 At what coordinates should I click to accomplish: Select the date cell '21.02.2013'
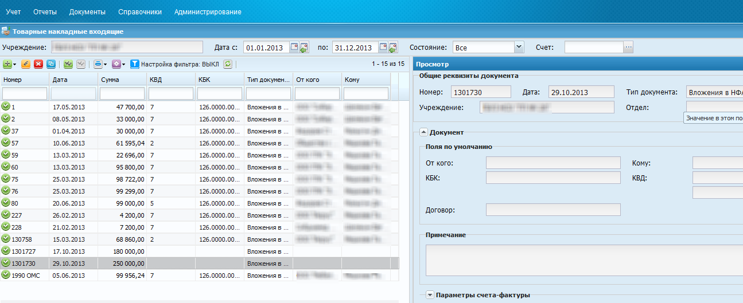pos(73,227)
